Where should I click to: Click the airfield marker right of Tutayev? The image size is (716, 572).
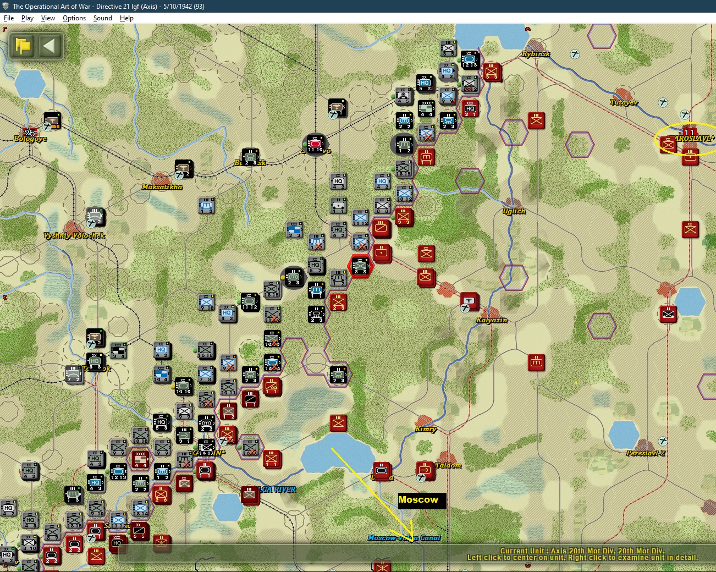point(663,103)
